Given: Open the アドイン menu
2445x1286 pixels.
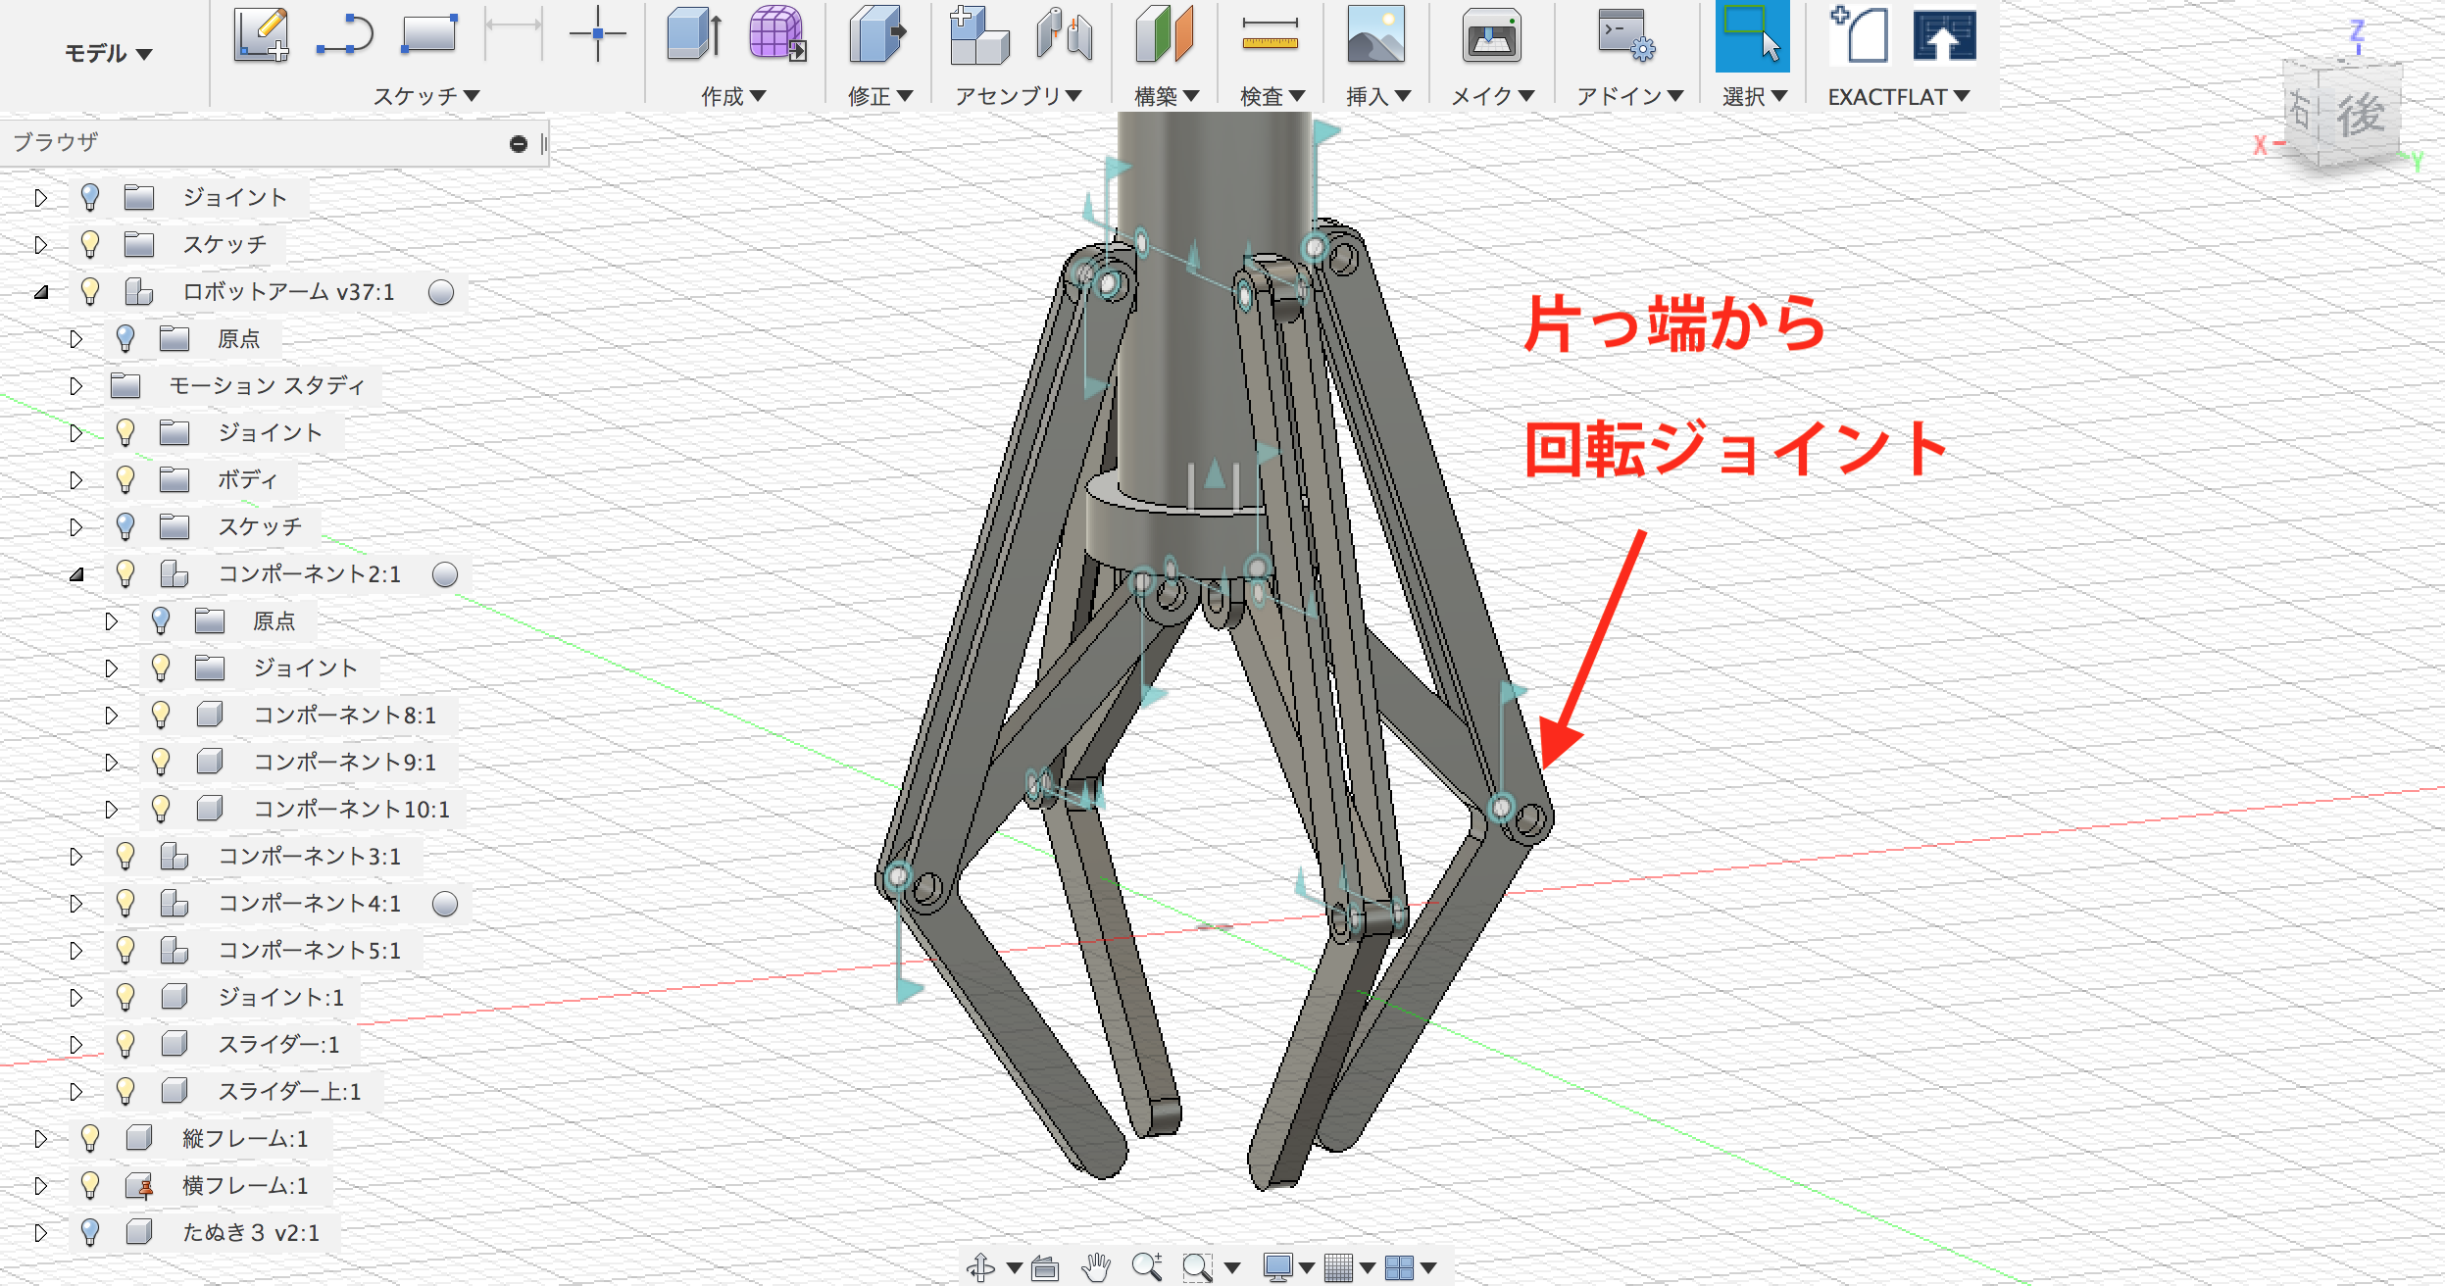Looking at the screenshot, I should (1626, 95).
